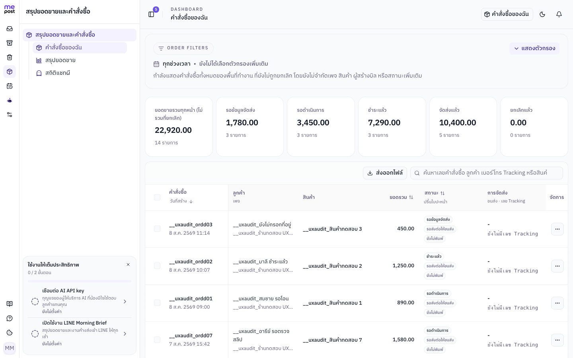Open the MM user avatar
Viewport: 573px width, 358px height.
tap(10, 348)
